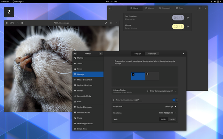
Task: Open the Activities overview
Action: [x=5, y=1]
